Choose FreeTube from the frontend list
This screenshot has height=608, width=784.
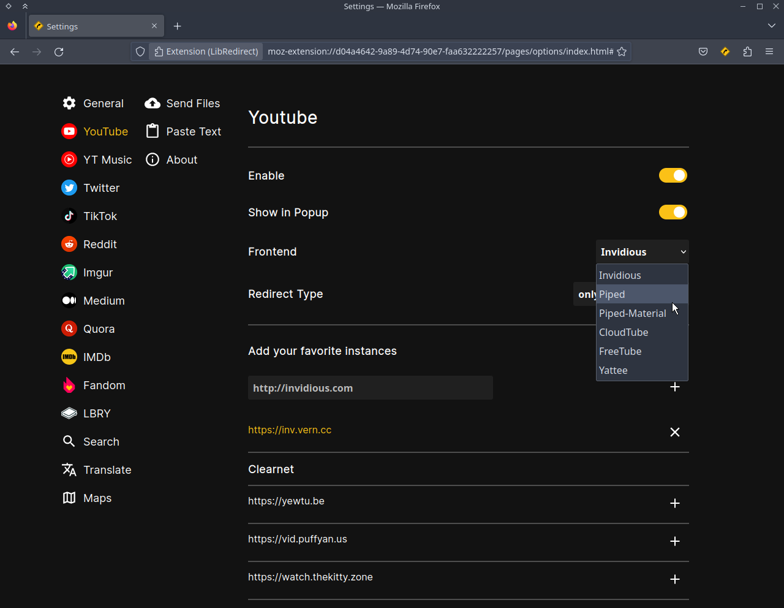tap(642, 351)
